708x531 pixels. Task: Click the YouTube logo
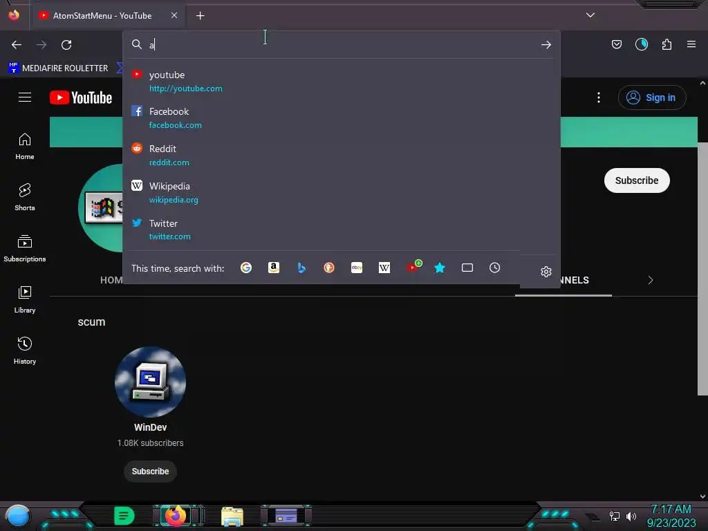point(81,97)
